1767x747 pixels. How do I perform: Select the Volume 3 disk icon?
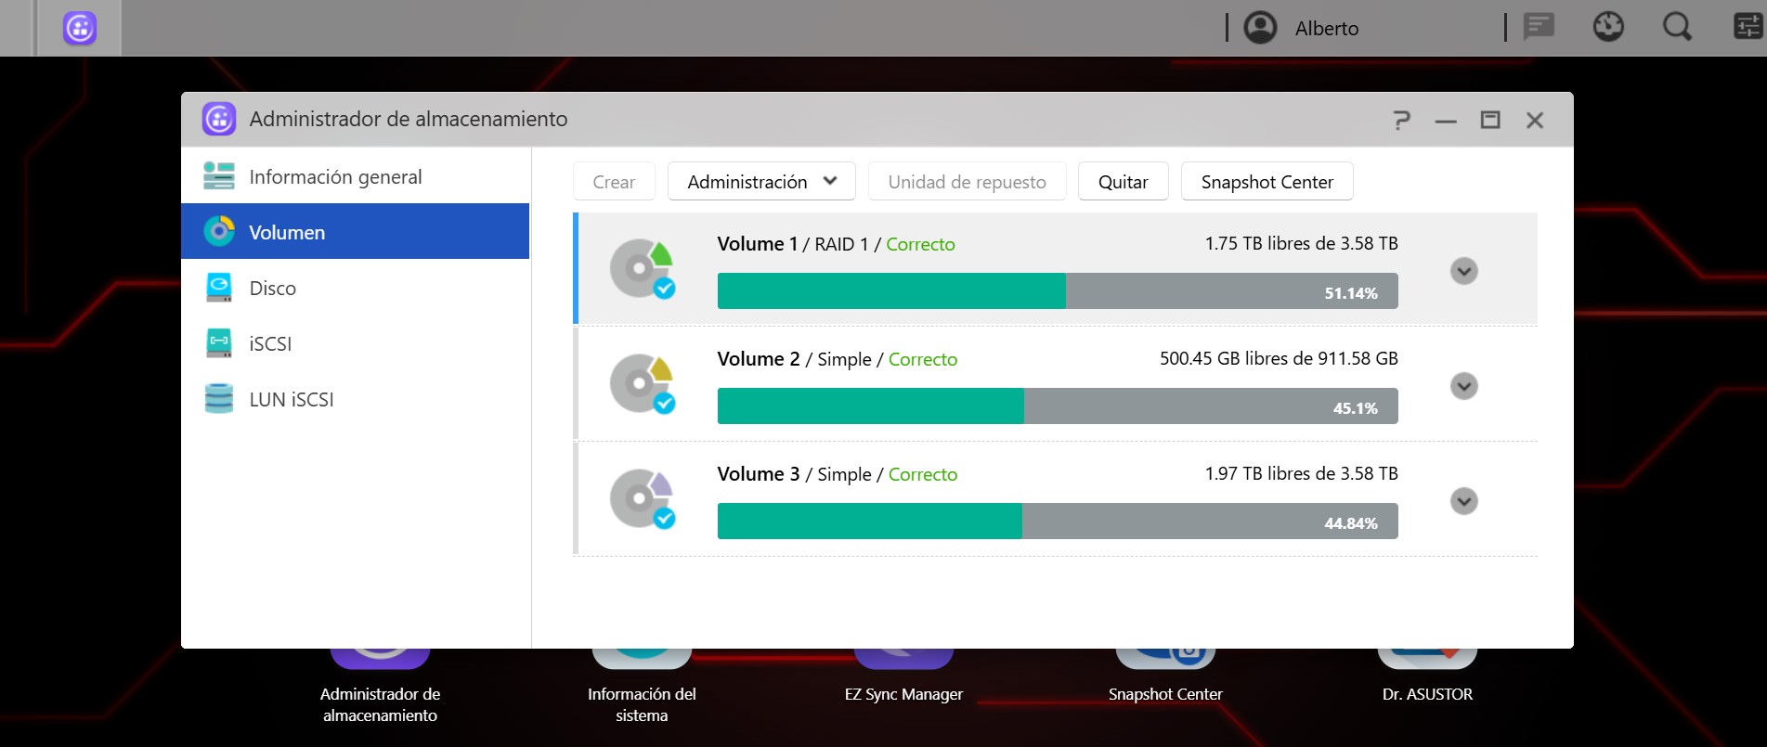click(642, 499)
